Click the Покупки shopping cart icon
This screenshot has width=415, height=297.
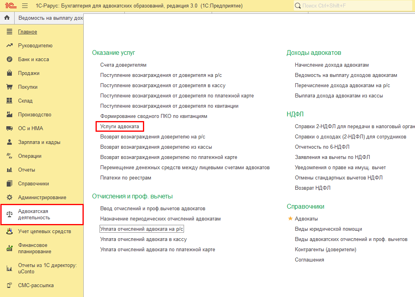pyautogui.click(x=10, y=87)
